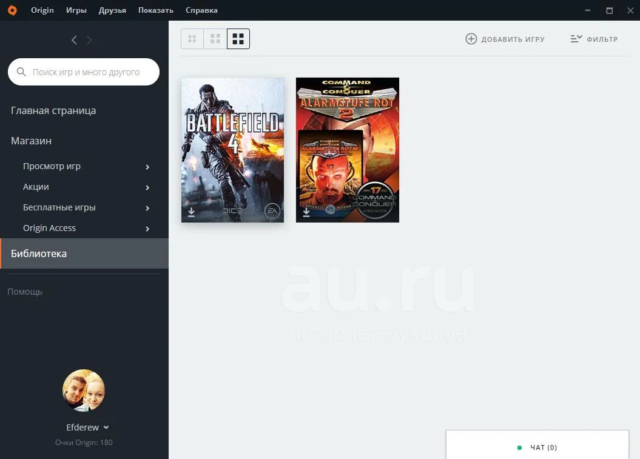Maximize the Origin window
Viewport: 640px width, 459px height.
click(x=610, y=10)
